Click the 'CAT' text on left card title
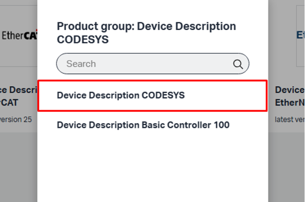Image resolution: width=306 pixels, height=202 pixels. pos(9,103)
